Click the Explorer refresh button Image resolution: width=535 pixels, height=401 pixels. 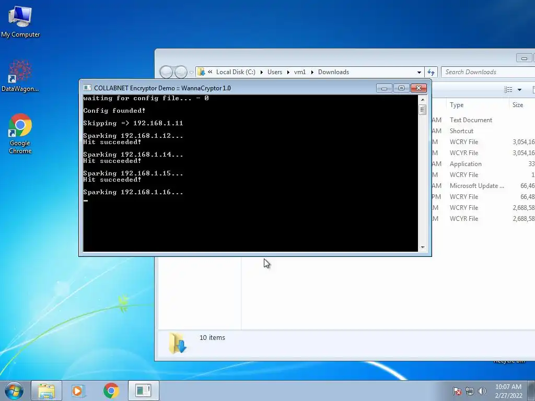(x=431, y=72)
